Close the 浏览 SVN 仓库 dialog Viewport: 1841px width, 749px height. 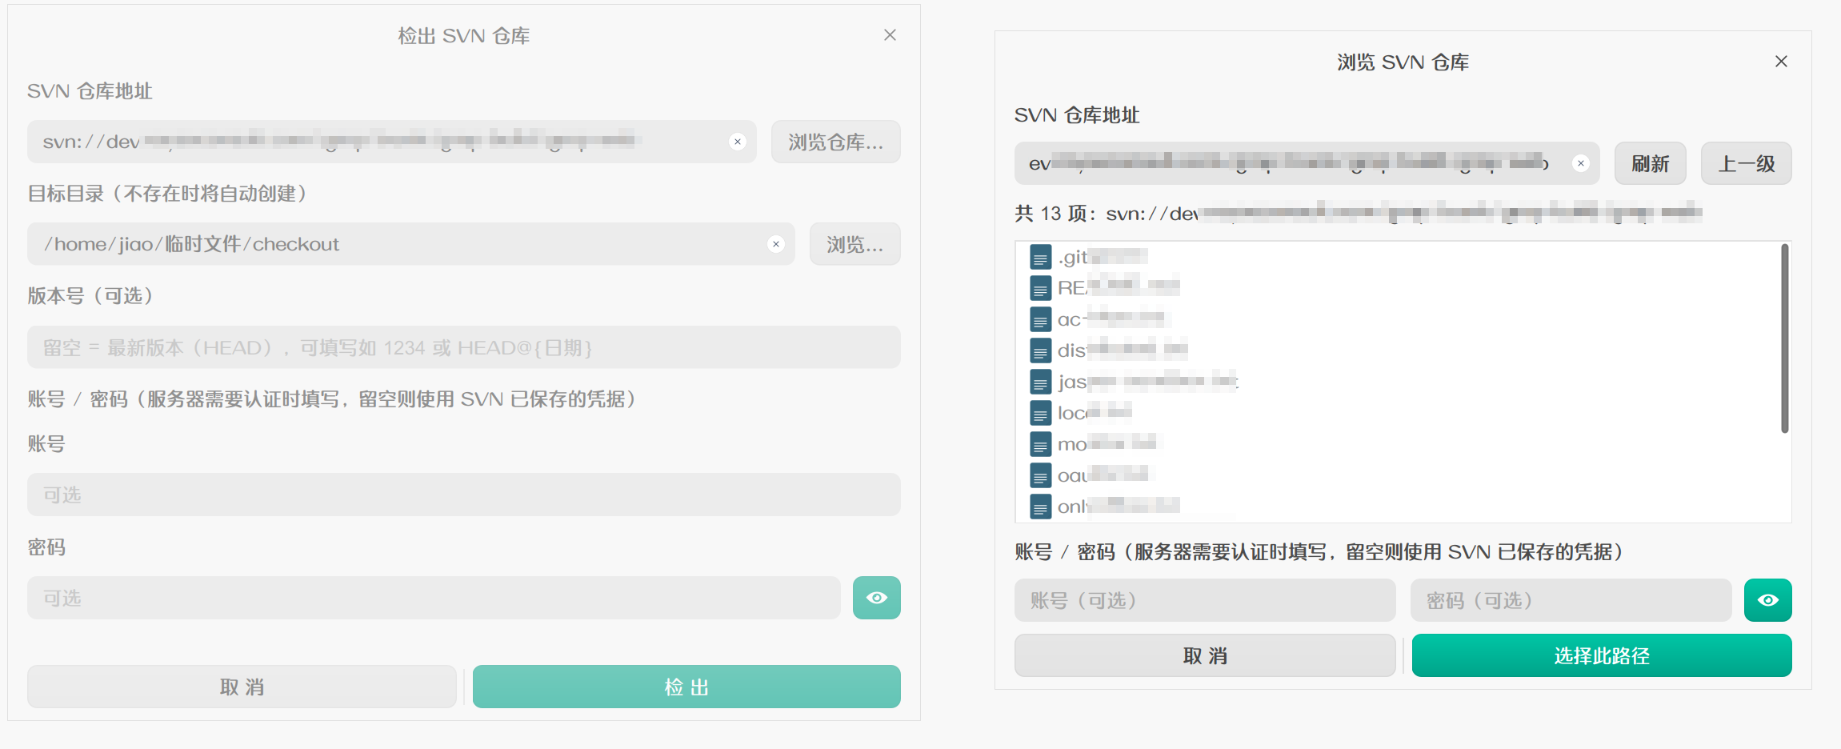1781,62
